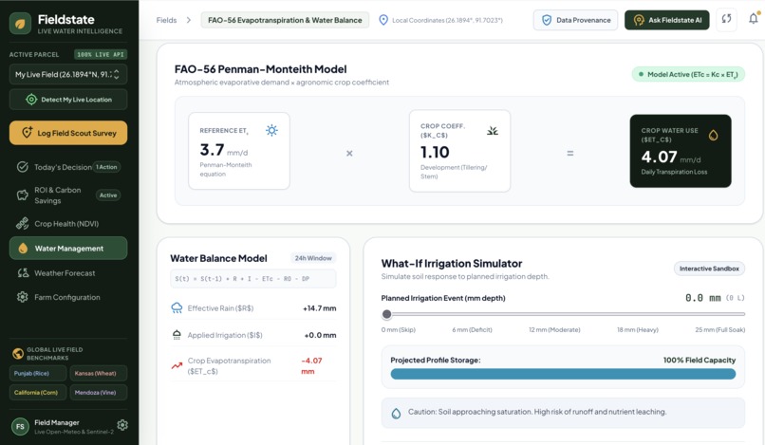Open notifications bell icon
This screenshot has height=445, width=765.
[754, 19]
